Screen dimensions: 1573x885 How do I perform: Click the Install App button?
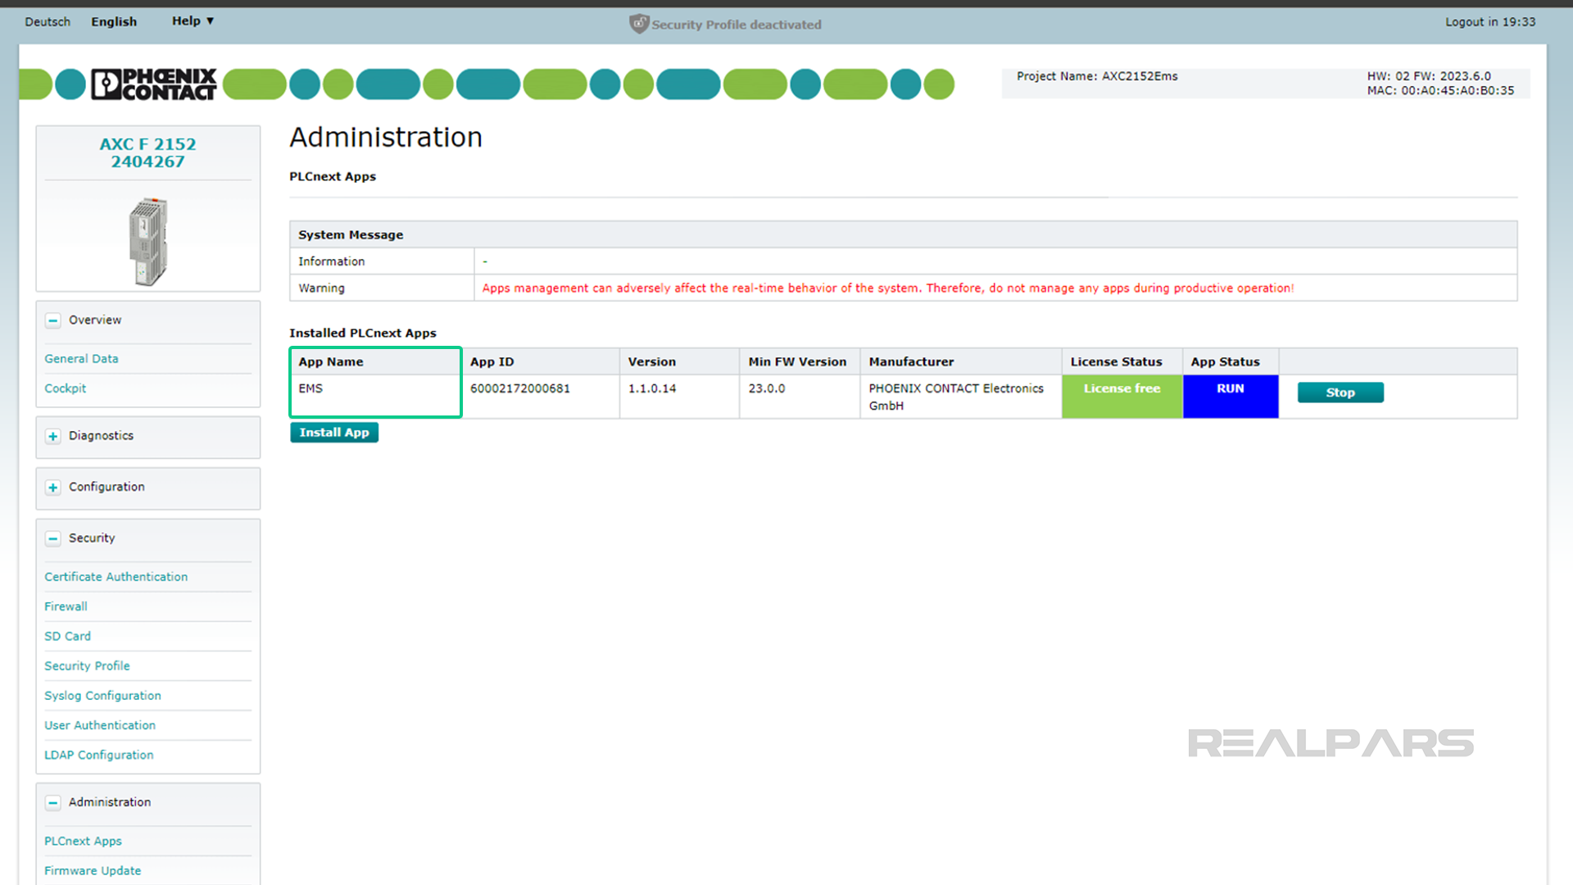point(334,432)
